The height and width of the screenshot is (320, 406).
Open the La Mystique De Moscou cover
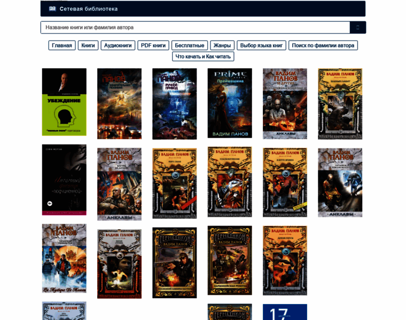click(64, 259)
